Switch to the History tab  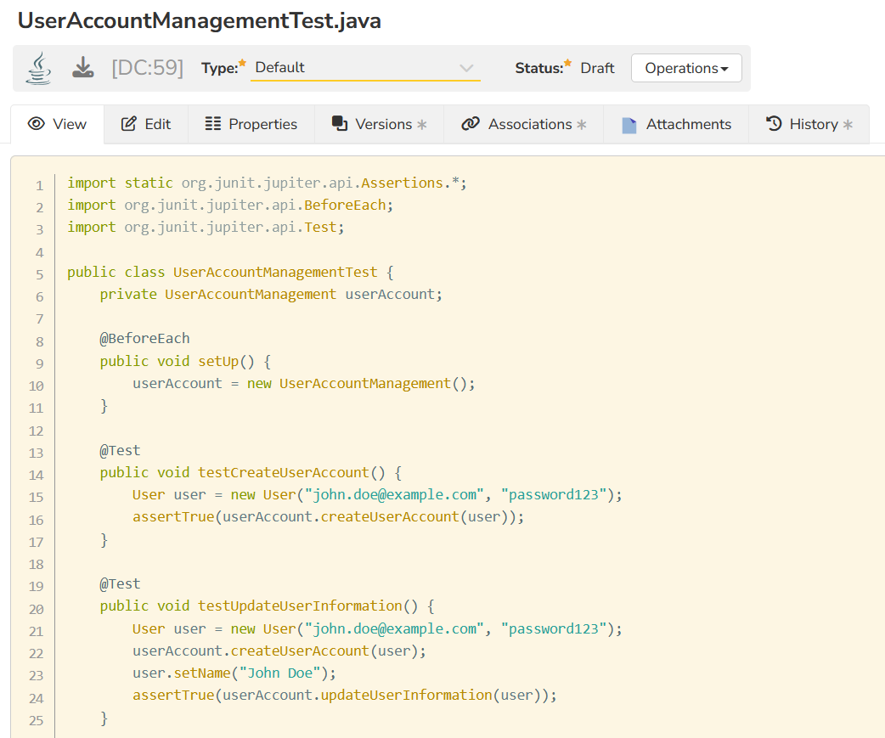pyautogui.click(x=809, y=124)
